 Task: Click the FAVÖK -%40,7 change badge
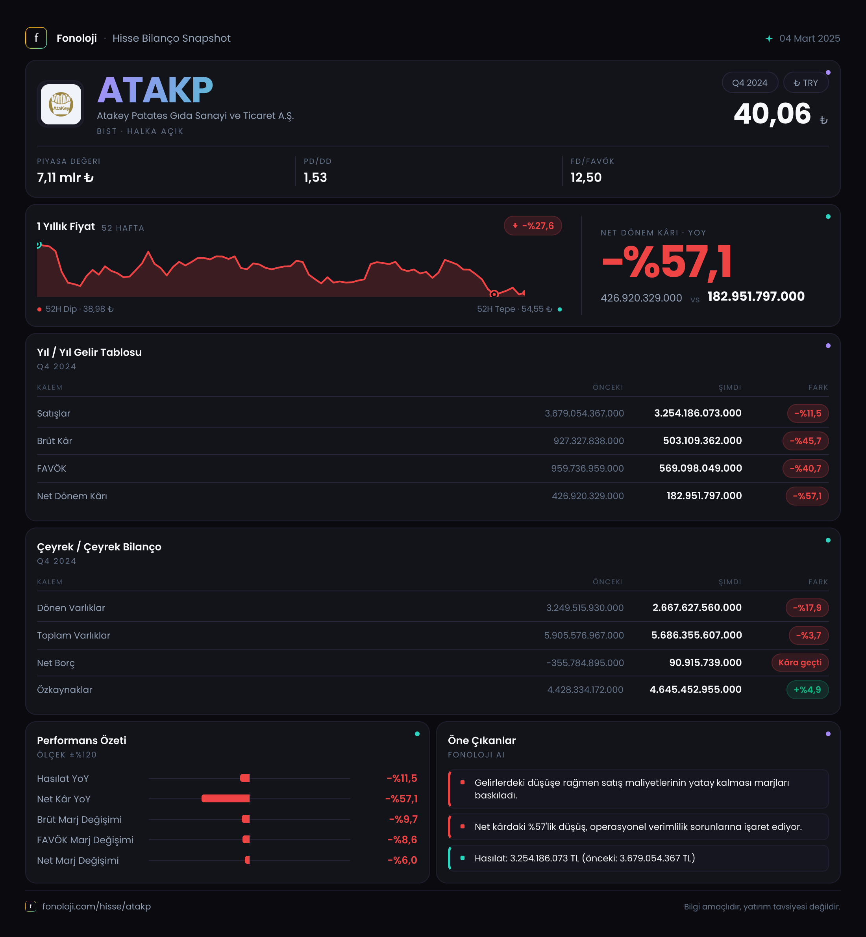(x=805, y=468)
